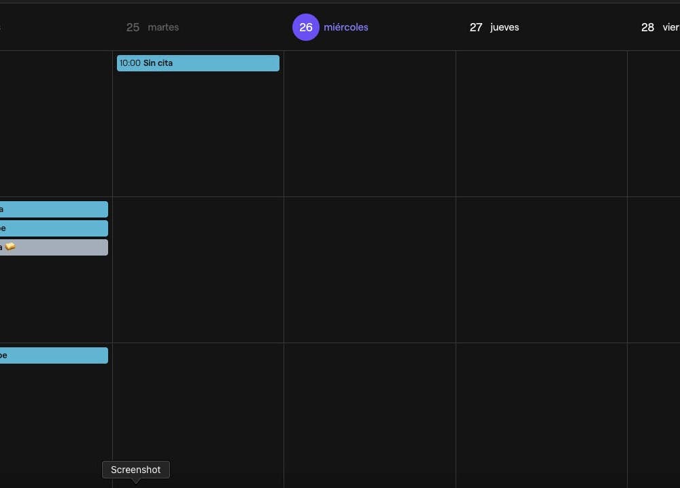Open the blue event in bottom row
The height and width of the screenshot is (488, 680).
(54, 355)
